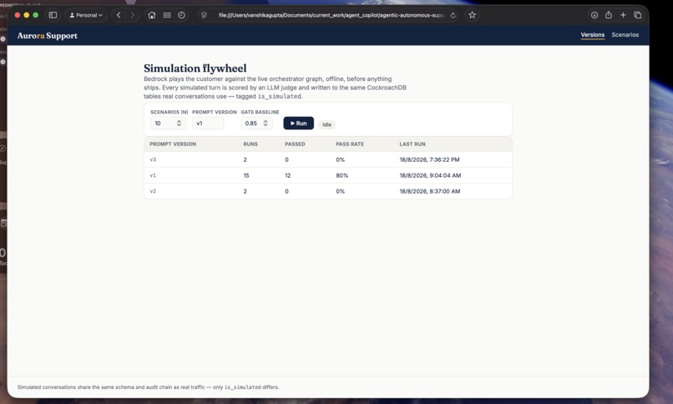Click the Gate Baseline value field

click(x=256, y=123)
